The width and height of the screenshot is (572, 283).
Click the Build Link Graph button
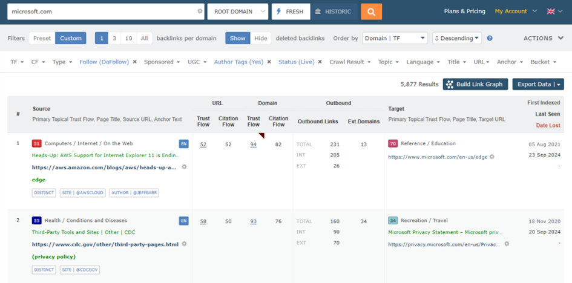(475, 84)
